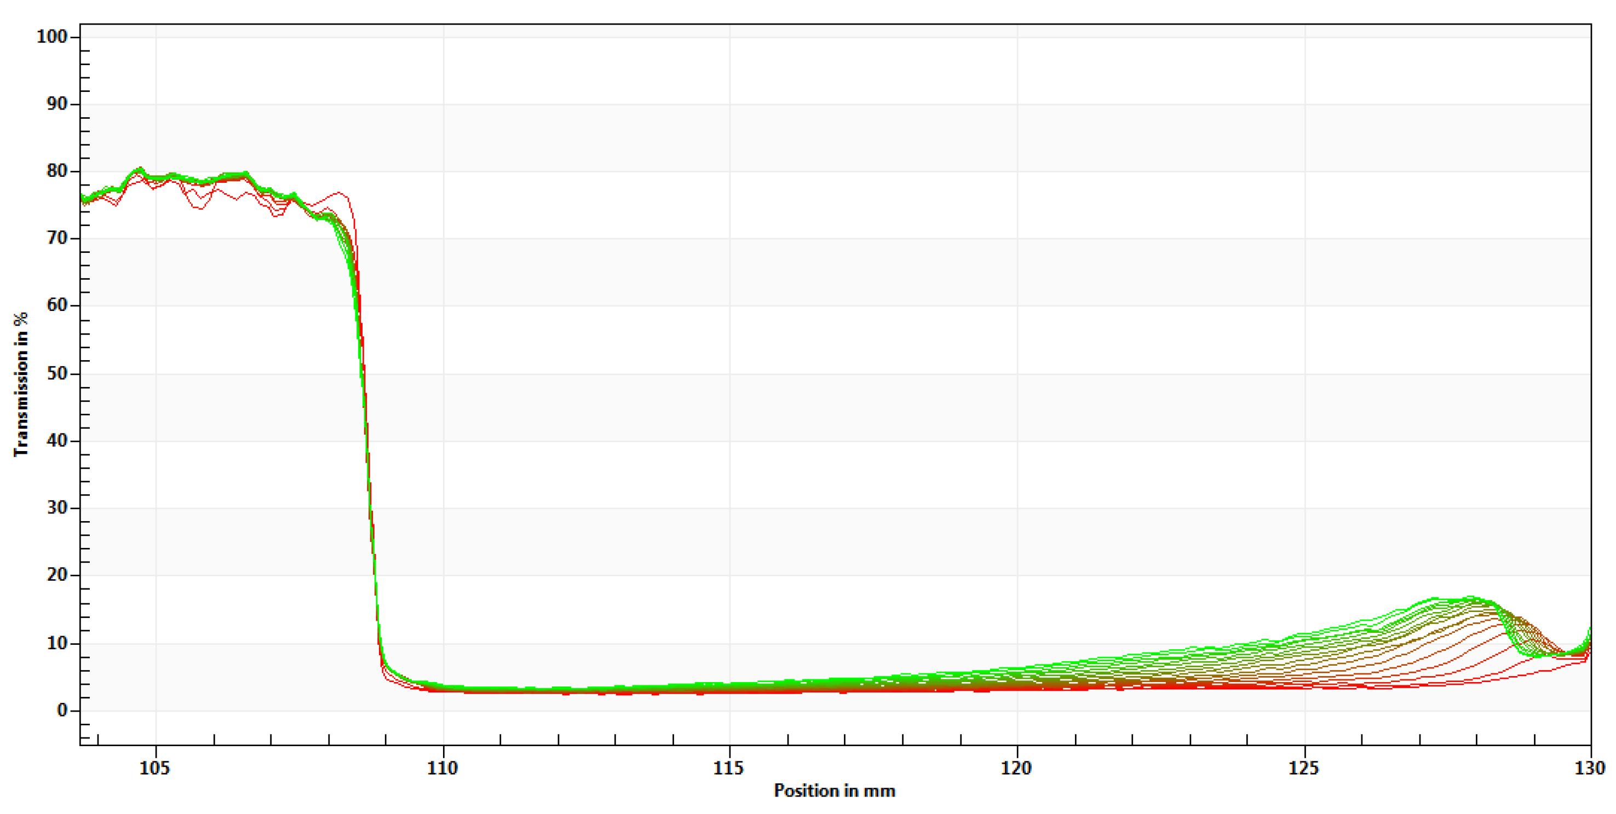Viewport: 1616px width, 814px height.
Task: Click the 0 label on the y-axis
Action: pos(61,710)
